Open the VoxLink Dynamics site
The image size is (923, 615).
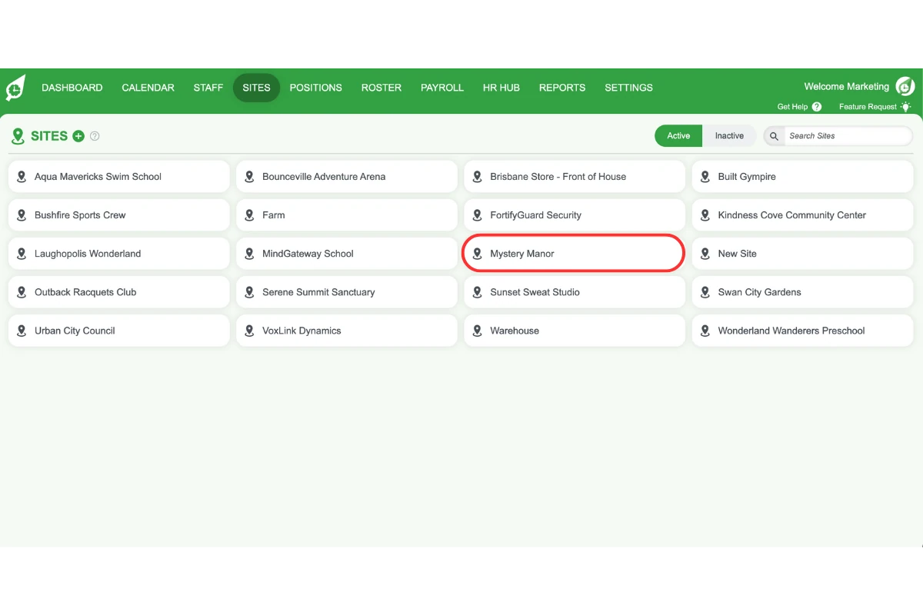coord(347,331)
